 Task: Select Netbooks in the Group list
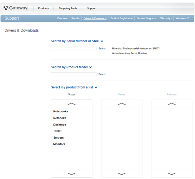pos(60,118)
